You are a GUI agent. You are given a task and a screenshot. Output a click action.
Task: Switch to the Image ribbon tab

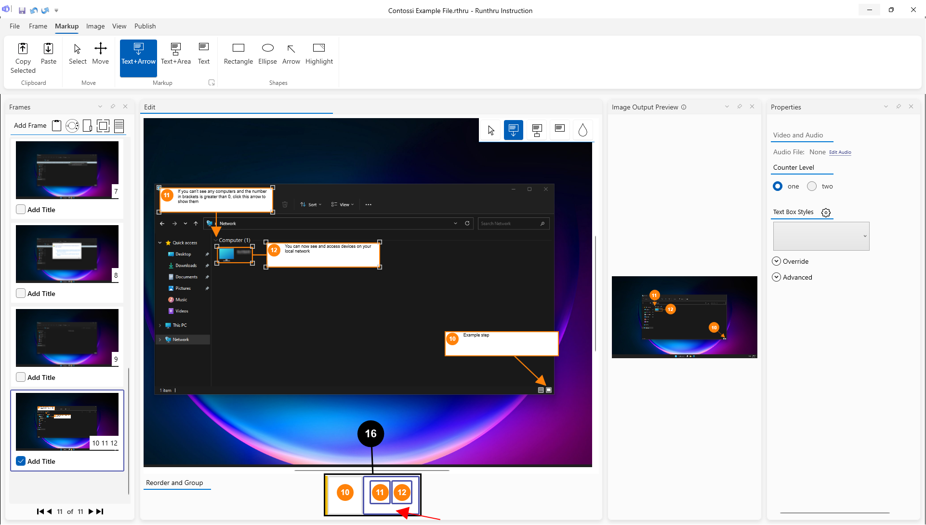[95, 26]
